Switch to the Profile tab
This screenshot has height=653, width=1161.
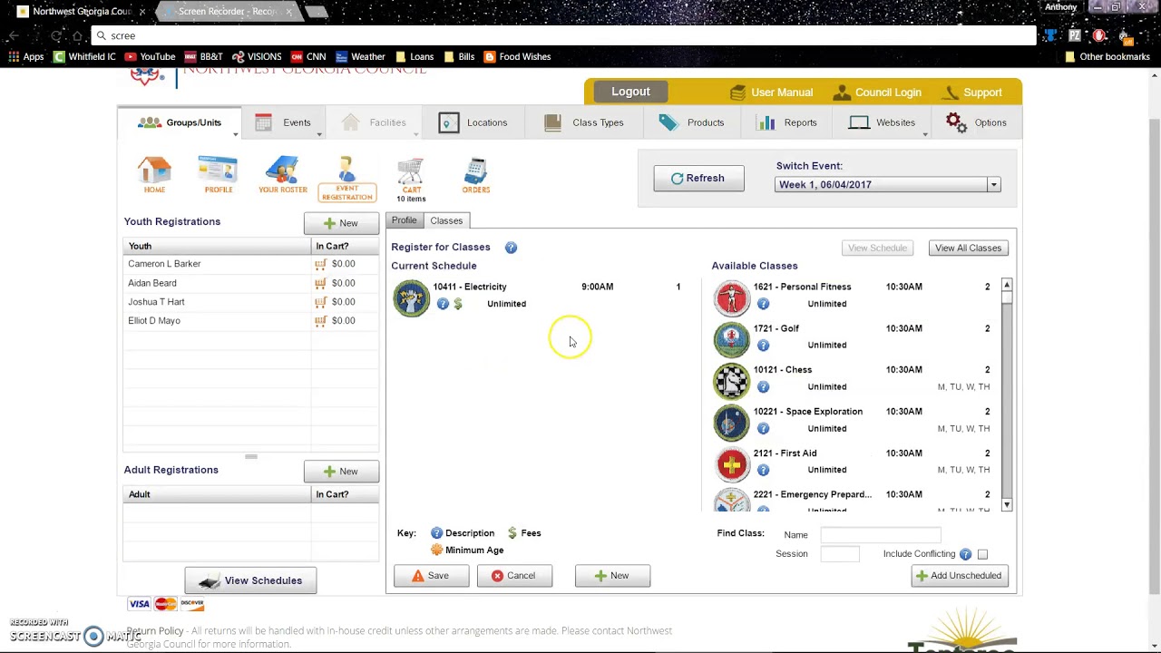point(405,220)
